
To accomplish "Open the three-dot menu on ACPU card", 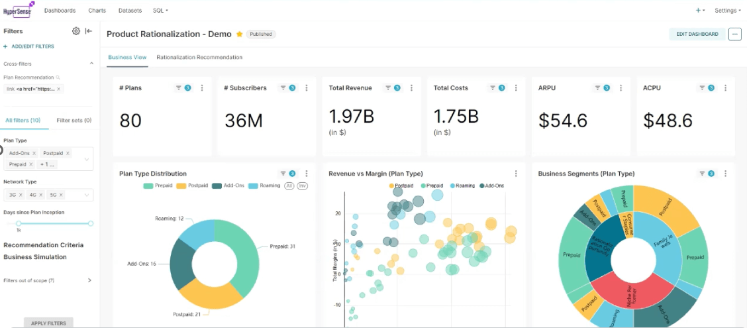I will [x=725, y=88].
